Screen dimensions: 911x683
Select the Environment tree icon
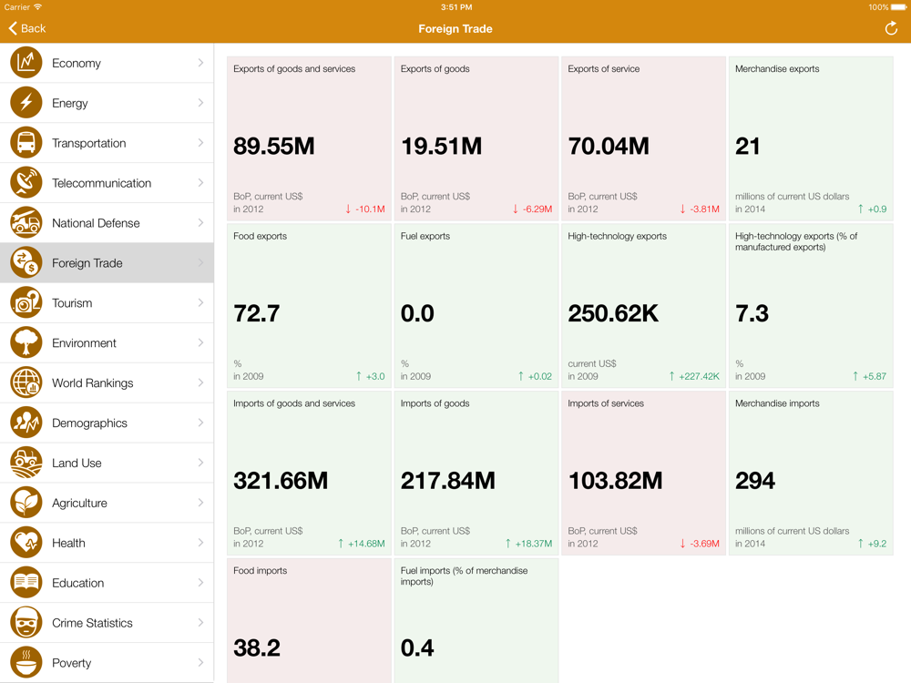(26, 342)
